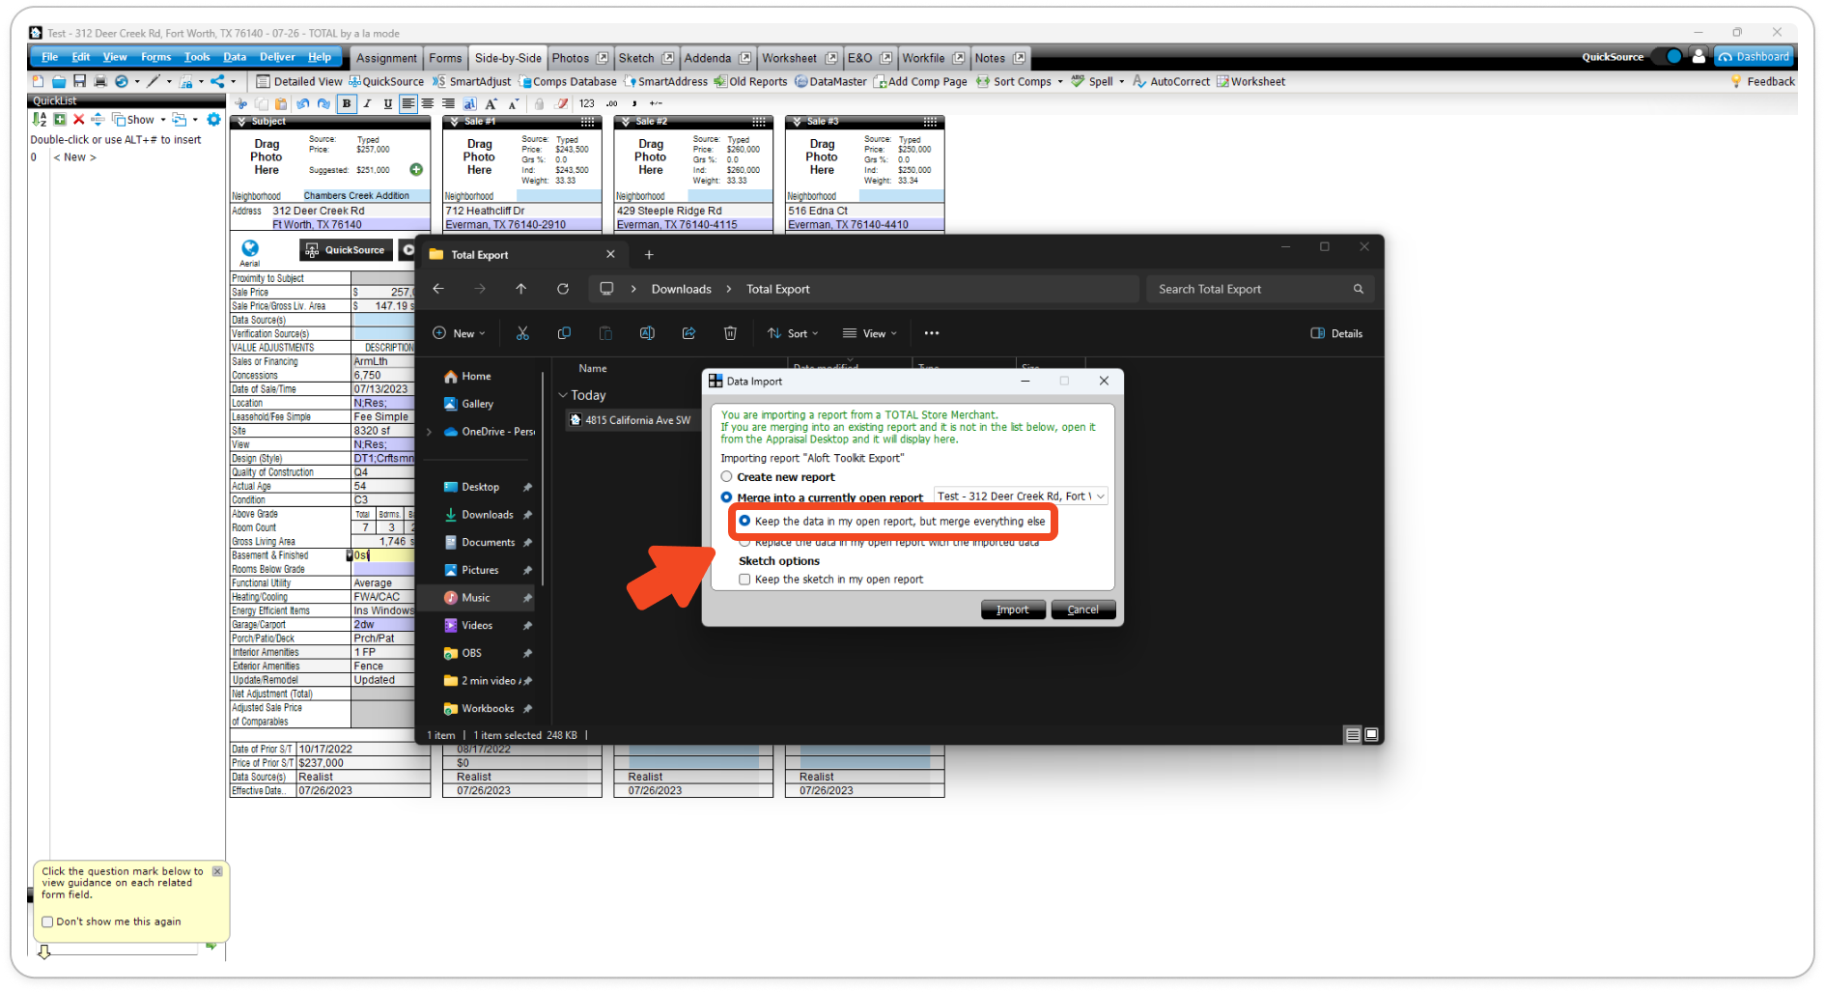
Task: Click the align center icon
Action: pyautogui.click(x=428, y=103)
